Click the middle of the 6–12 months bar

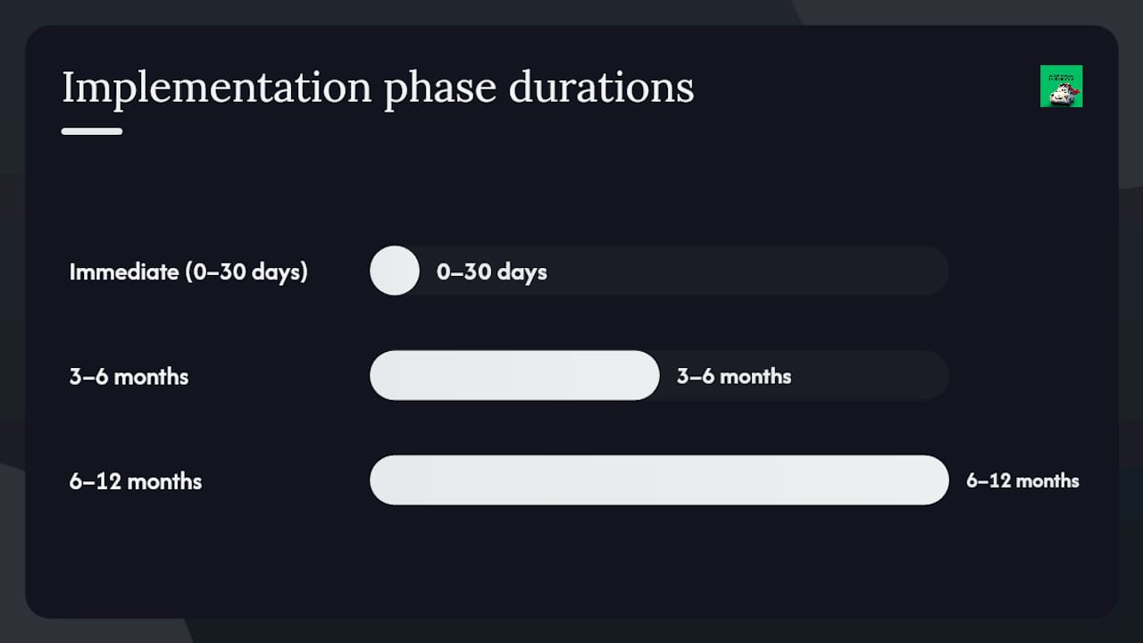click(659, 480)
